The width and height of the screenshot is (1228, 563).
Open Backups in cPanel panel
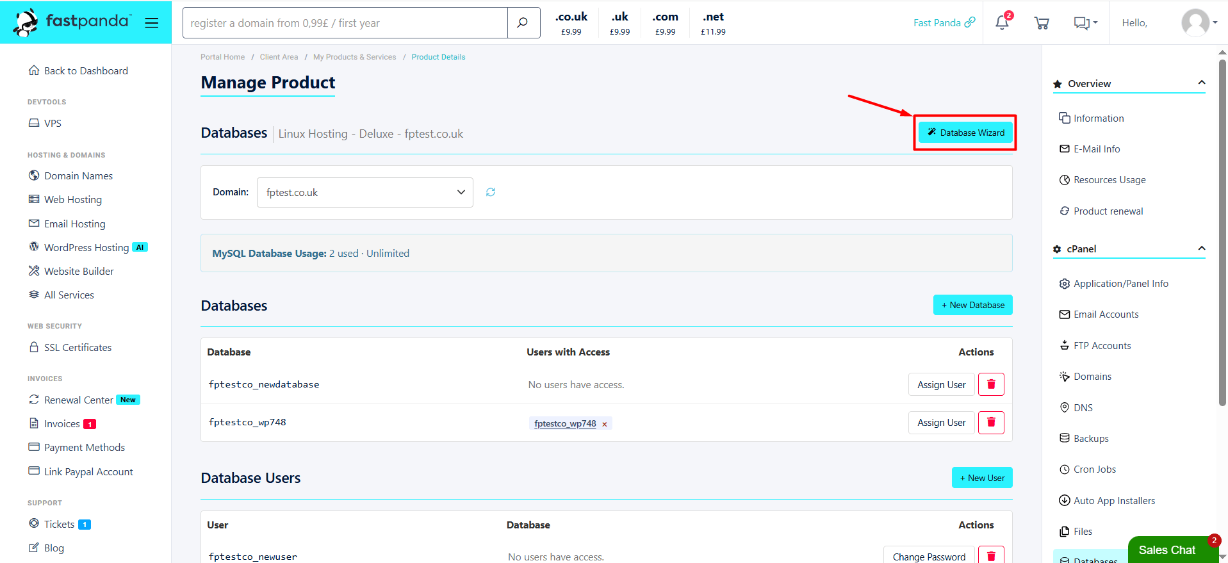[x=1084, y=439]
